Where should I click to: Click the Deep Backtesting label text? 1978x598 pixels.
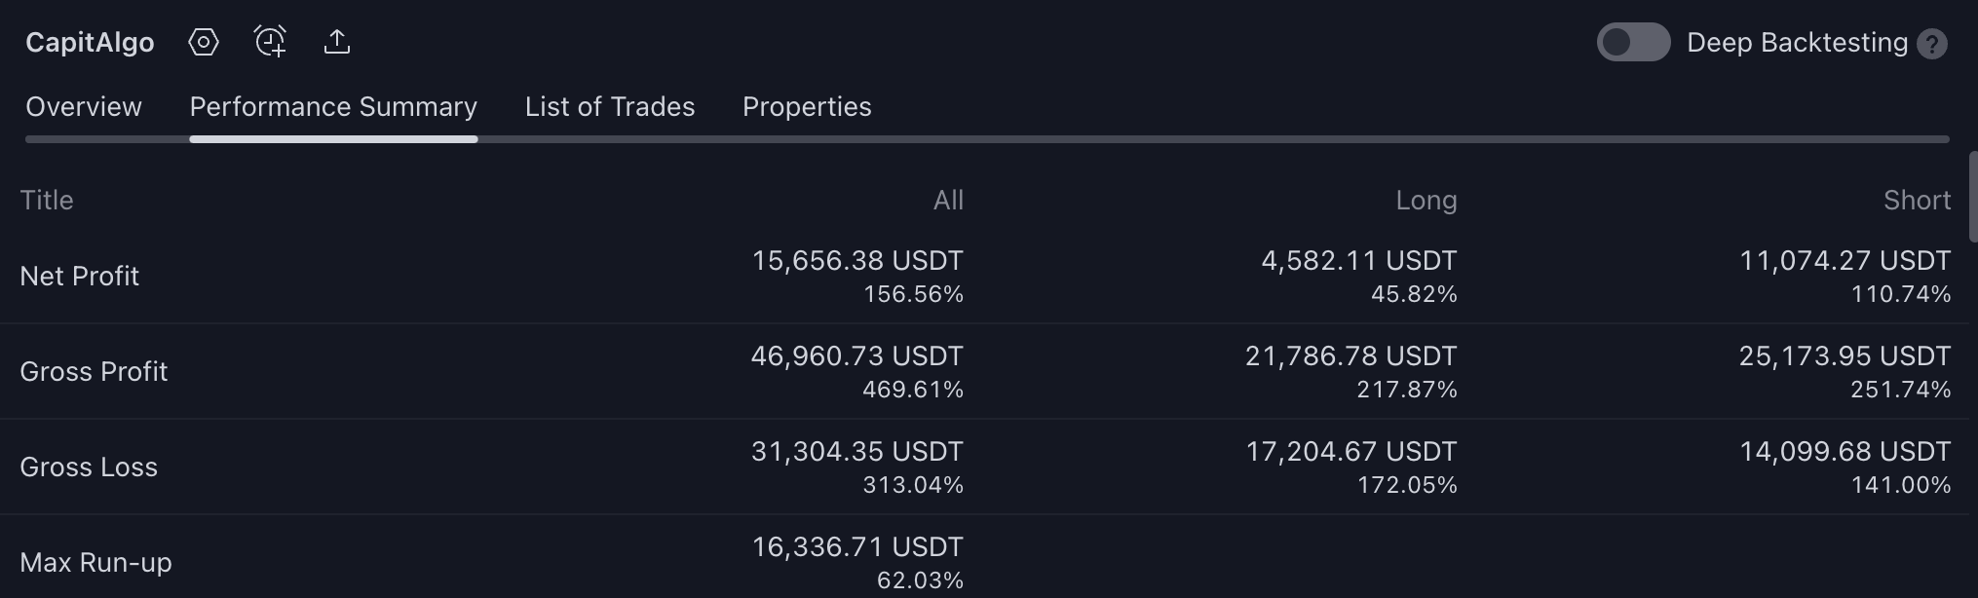click(1797, 42)
